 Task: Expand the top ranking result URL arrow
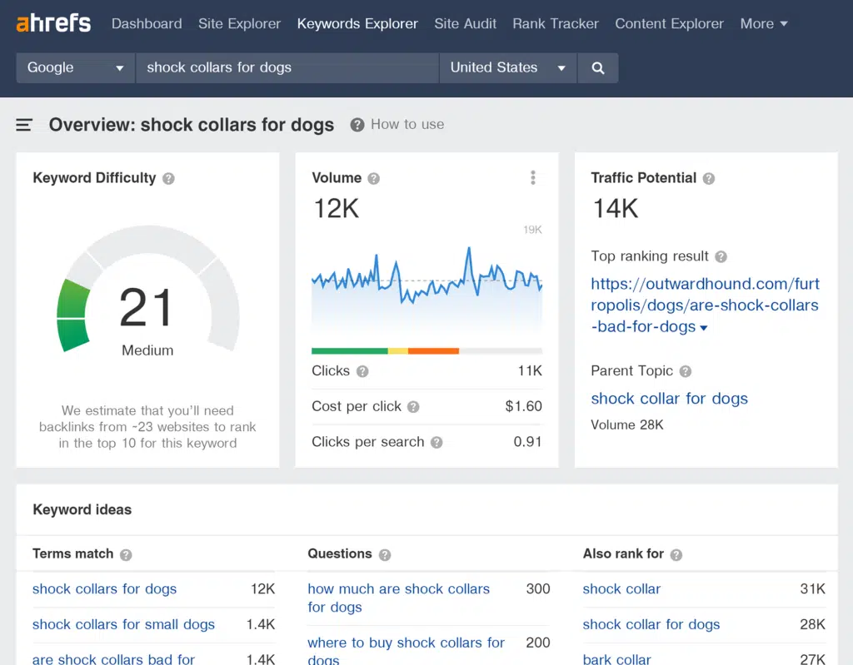[704, 328]
